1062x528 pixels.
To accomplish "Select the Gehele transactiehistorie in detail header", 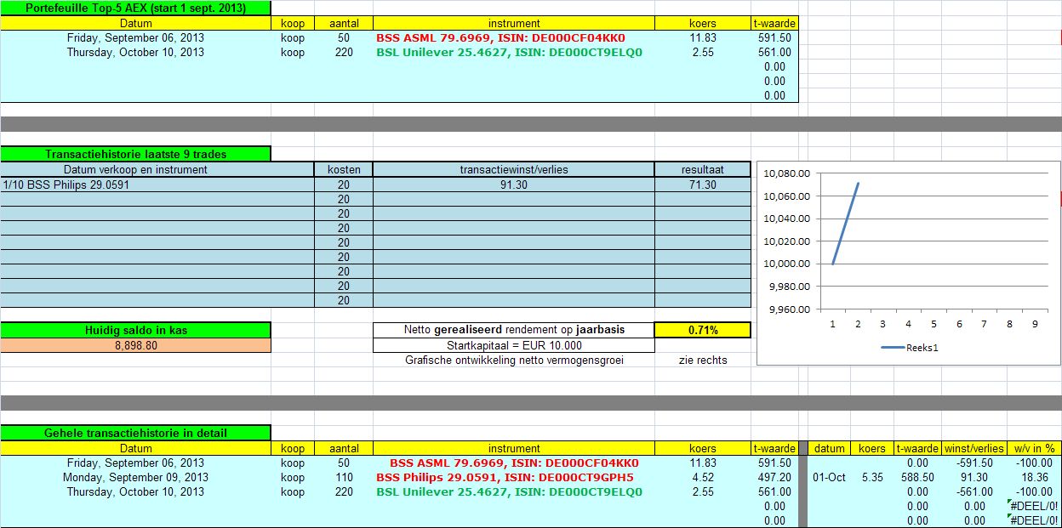I will click(135, 433).
